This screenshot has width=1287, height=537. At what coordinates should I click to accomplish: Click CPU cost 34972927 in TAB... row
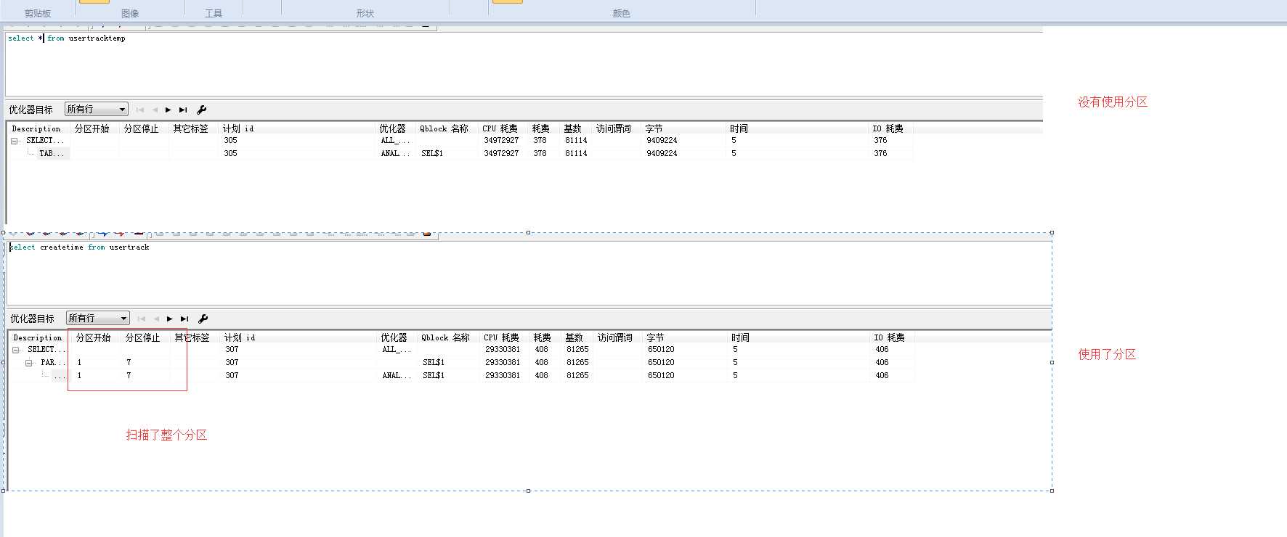point(501,154)
